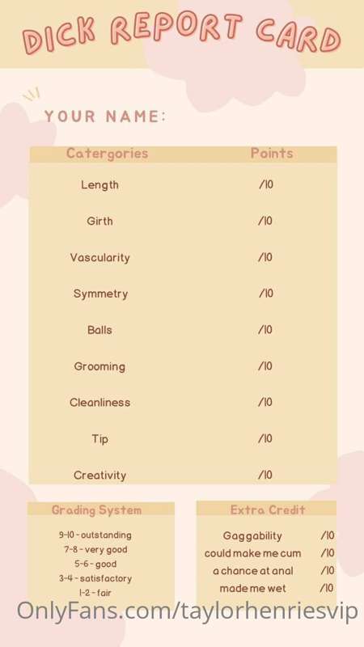The width and height of the screenshot is (364, 647).
Task: Click the Gaggability score slot
Action: (x=328, y=535)
